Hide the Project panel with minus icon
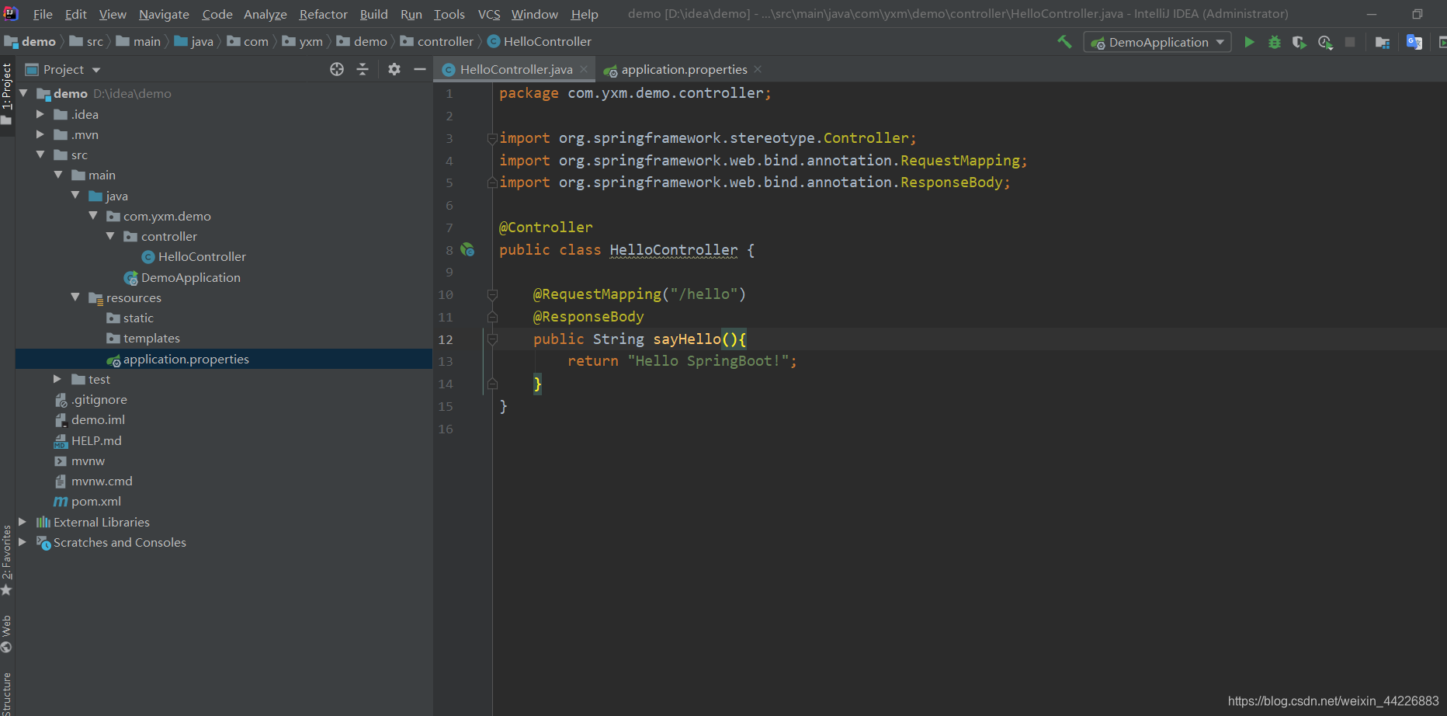Image resolution: width=1447 pixels, height=716 pixels. tap(420, 69)
